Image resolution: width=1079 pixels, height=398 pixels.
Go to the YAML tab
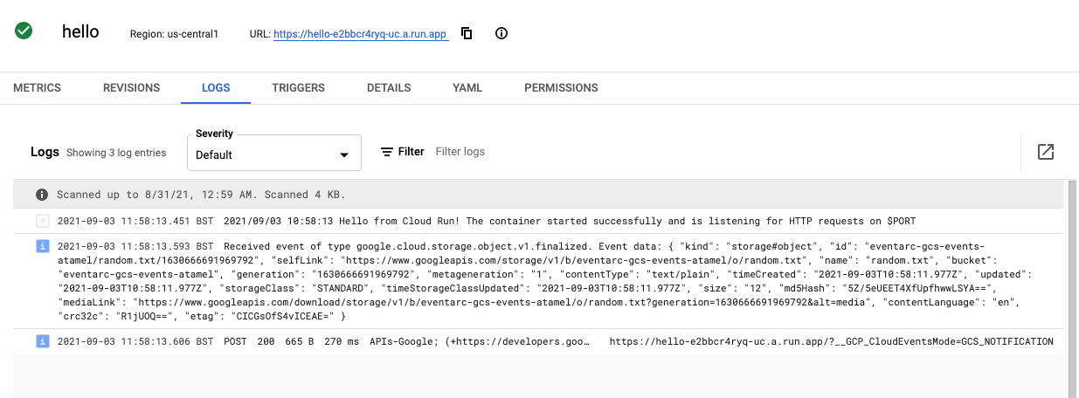[467, 88]
